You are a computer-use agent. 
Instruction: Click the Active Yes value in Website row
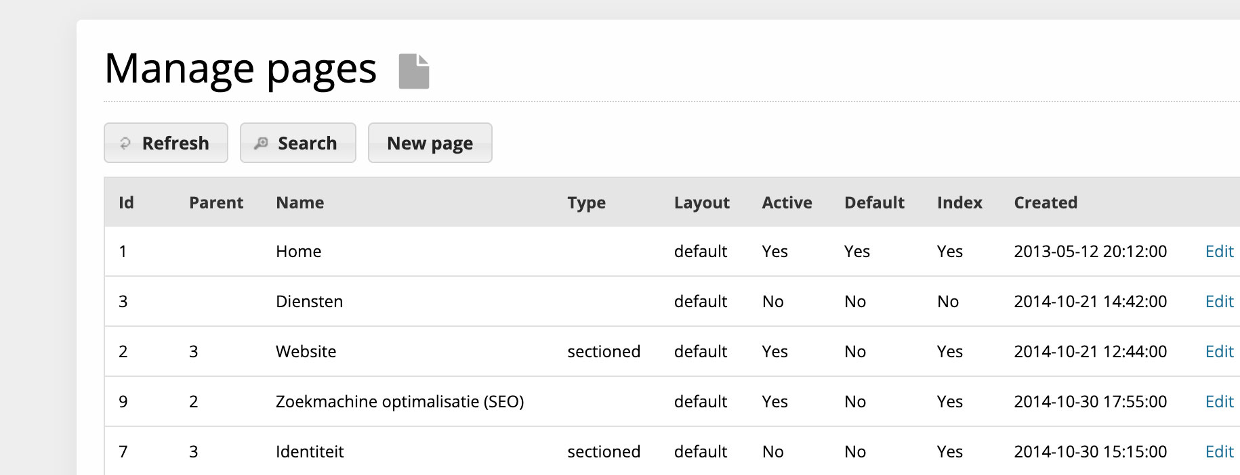click(x=775, y=351)
